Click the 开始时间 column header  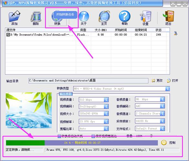(121, 30)
